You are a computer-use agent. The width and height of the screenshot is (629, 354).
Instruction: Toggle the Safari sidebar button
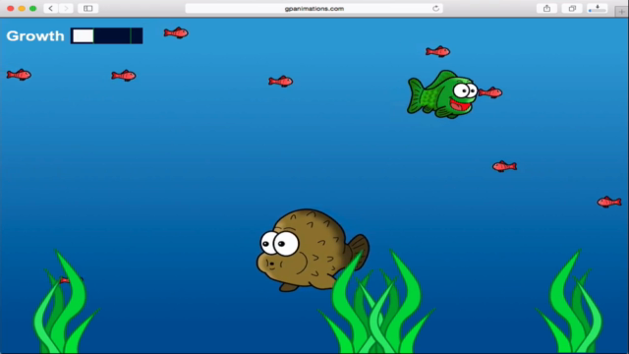pyautogui.click(x=87, y=9)
